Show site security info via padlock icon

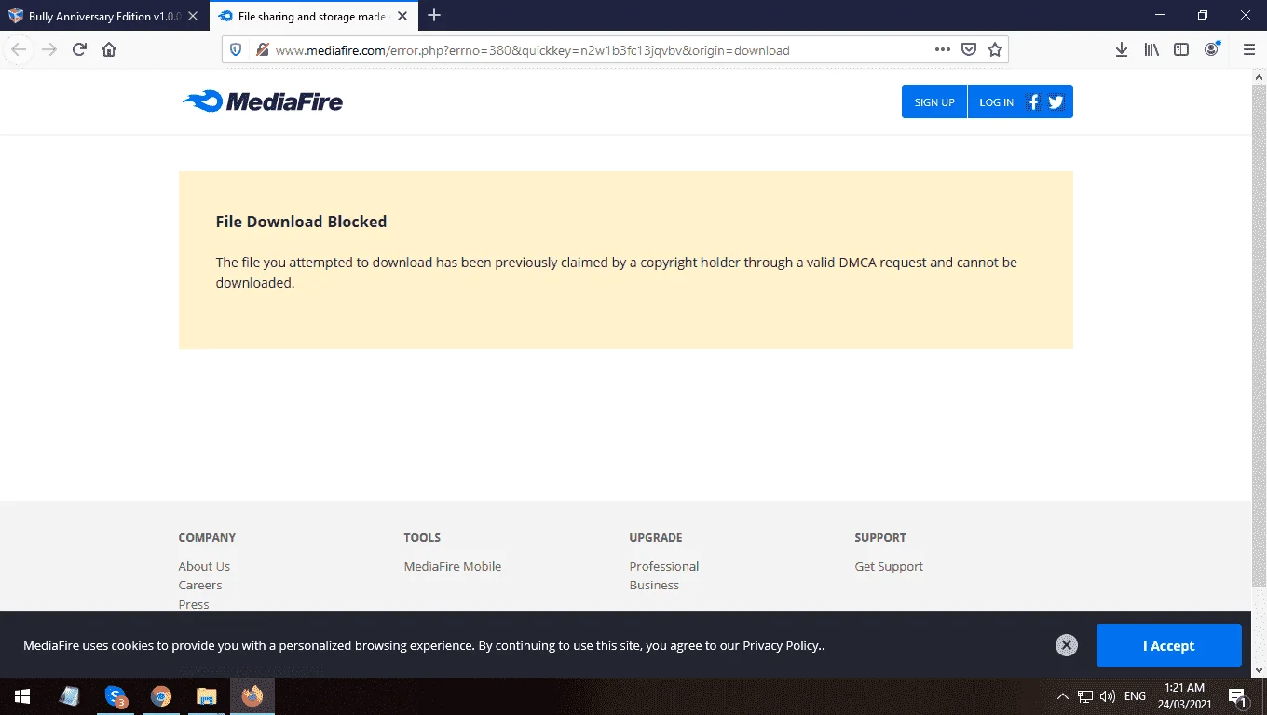[x=262, y=50]
